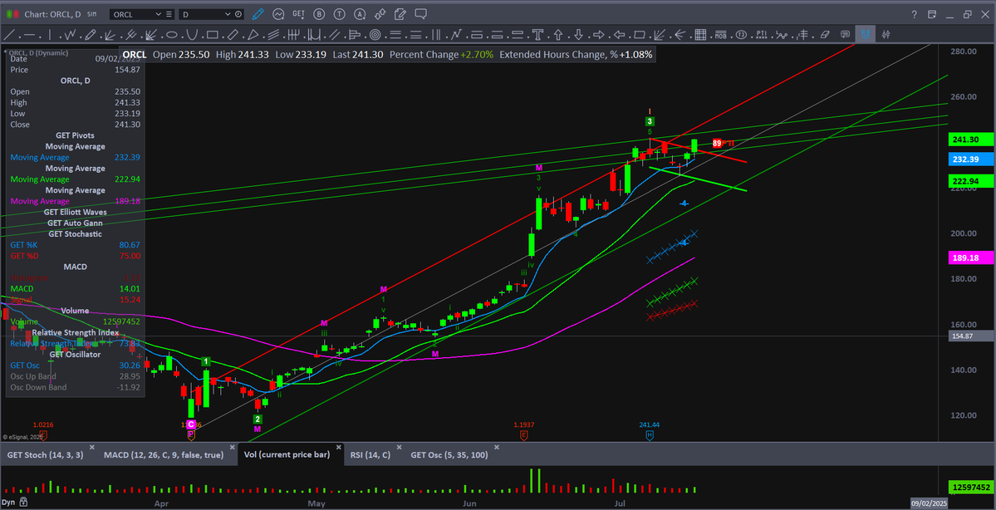Select the rectangle drawing tool
996x510 pixels.
click(212, 34)
